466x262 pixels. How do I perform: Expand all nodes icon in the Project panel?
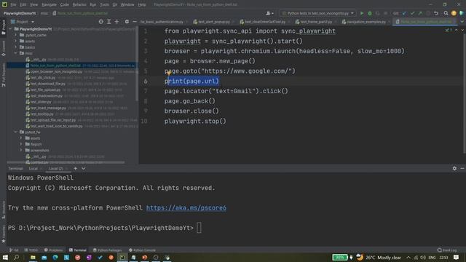click(x=108, y=22)
